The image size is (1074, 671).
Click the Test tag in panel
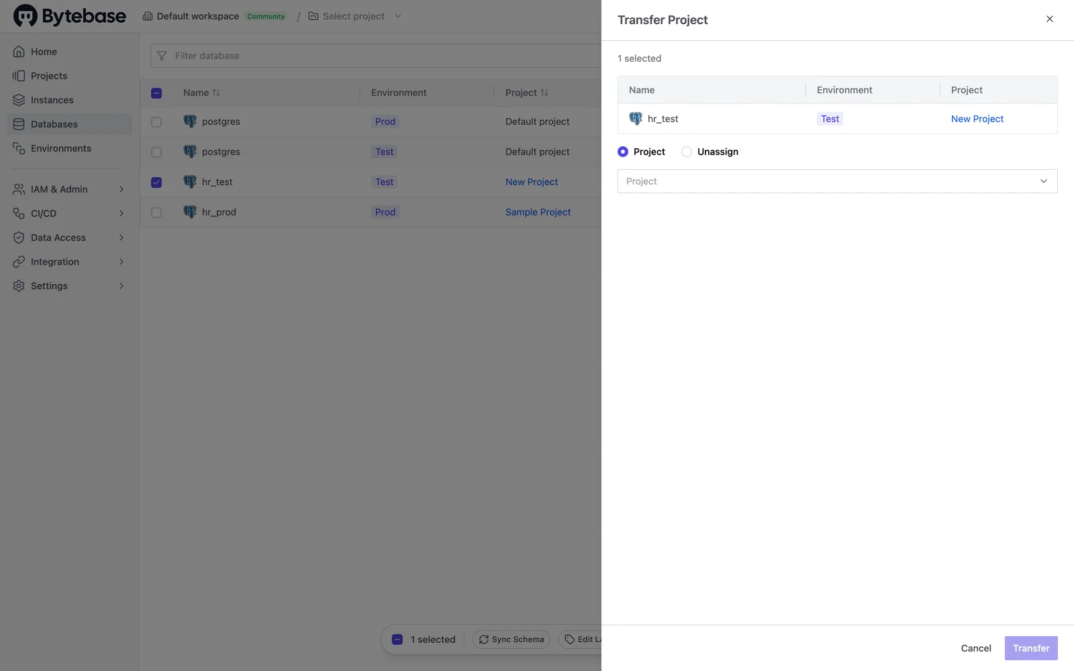coord(830,119)
